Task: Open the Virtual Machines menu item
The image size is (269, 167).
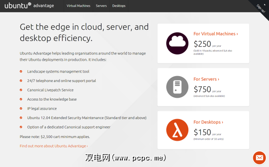Action: [78, 6]
